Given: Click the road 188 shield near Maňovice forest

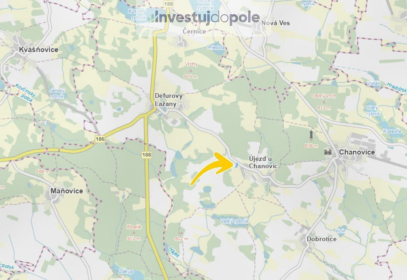Looking at the screenshot, I should [x=147, y=155].
